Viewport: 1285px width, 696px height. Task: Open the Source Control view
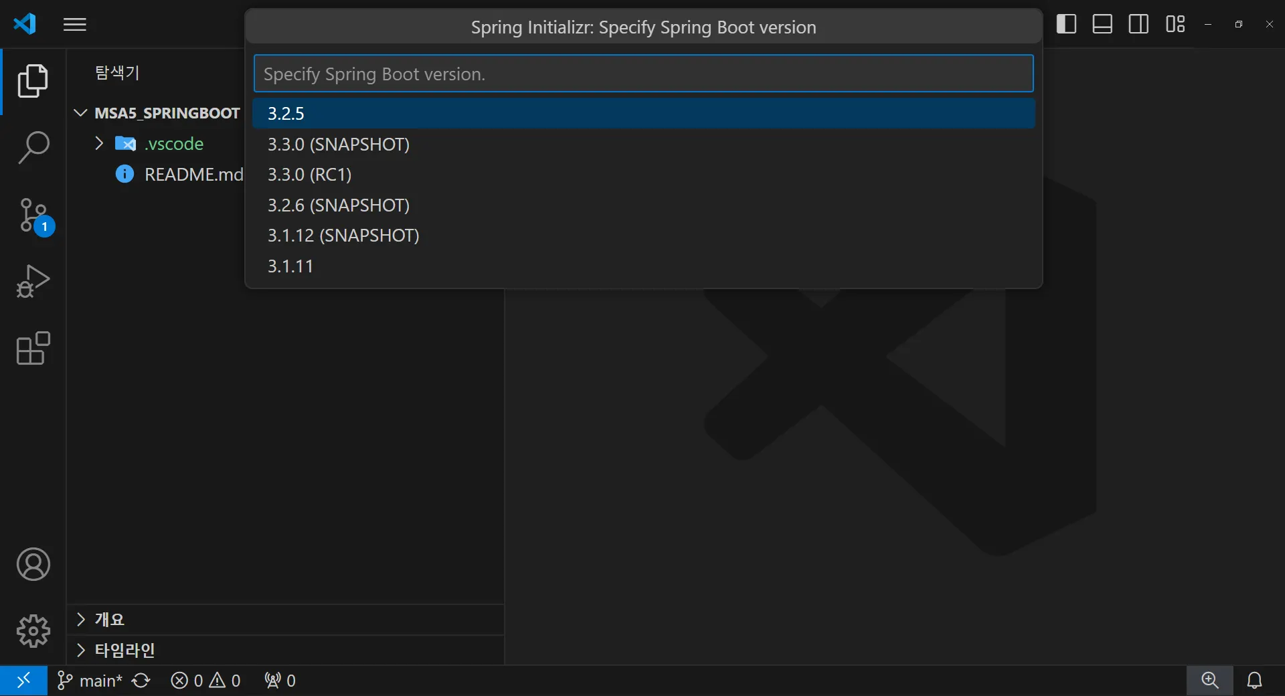pyautogui.click(x=35, y=216)
